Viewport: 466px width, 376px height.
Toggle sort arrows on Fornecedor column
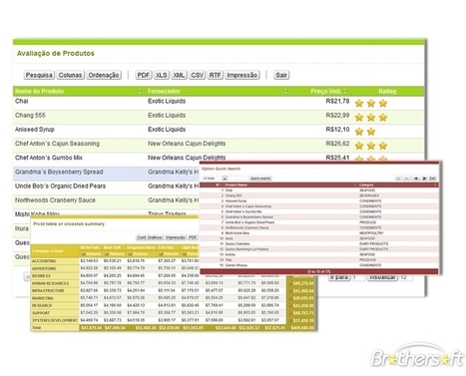(285, 91)
